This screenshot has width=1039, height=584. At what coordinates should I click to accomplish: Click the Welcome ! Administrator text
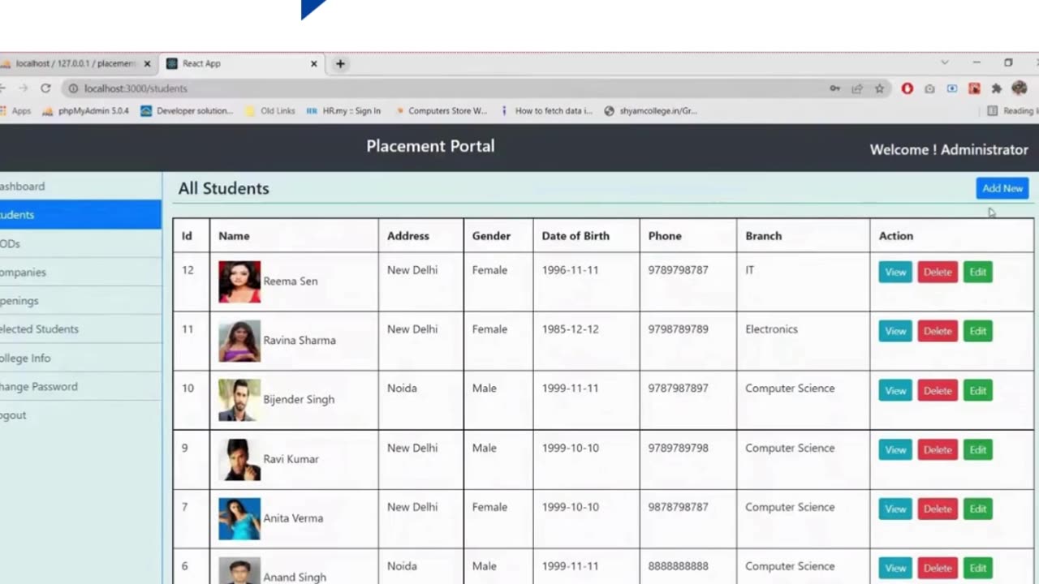949,149
